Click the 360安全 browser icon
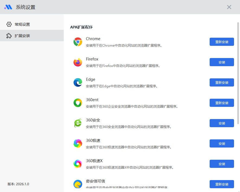240x192 pixels. coord(78,123)
